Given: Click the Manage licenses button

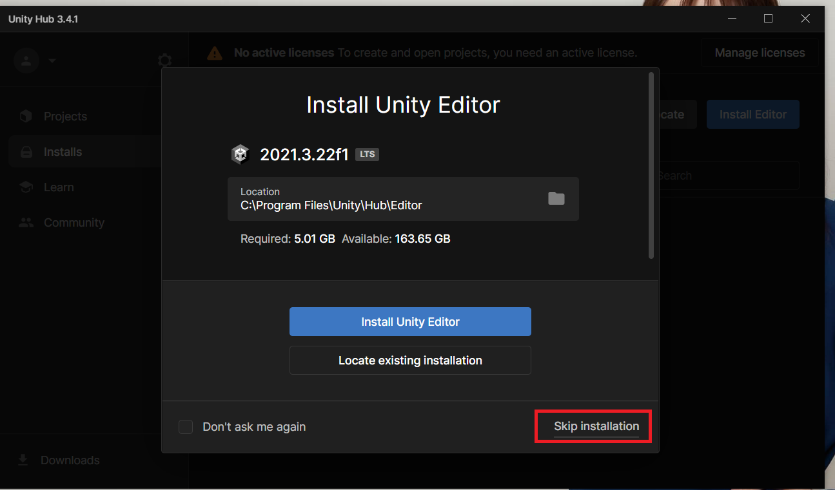Looking at the screenshot, I should (x=760, y=53).
